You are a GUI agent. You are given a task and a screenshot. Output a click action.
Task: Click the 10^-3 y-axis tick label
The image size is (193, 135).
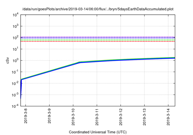(x=15, y=95)
